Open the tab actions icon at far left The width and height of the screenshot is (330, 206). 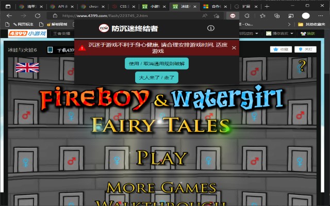pyautogui.click(x=8, y=7)
